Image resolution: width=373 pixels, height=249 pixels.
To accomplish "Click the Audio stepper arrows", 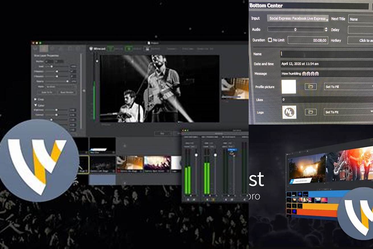I will [326, 29].
